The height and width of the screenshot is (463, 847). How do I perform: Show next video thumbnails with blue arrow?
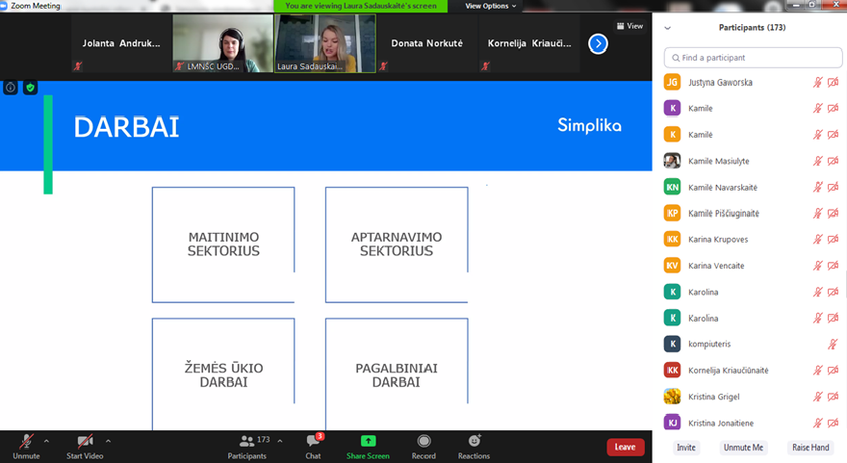(x=598, y=43)
